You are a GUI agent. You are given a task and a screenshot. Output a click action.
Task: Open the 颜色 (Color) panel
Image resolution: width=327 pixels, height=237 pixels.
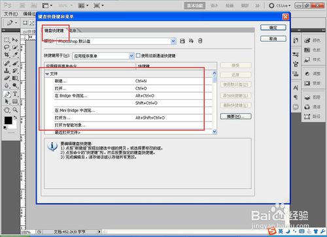pyautogui.click(x=312, y=40)
